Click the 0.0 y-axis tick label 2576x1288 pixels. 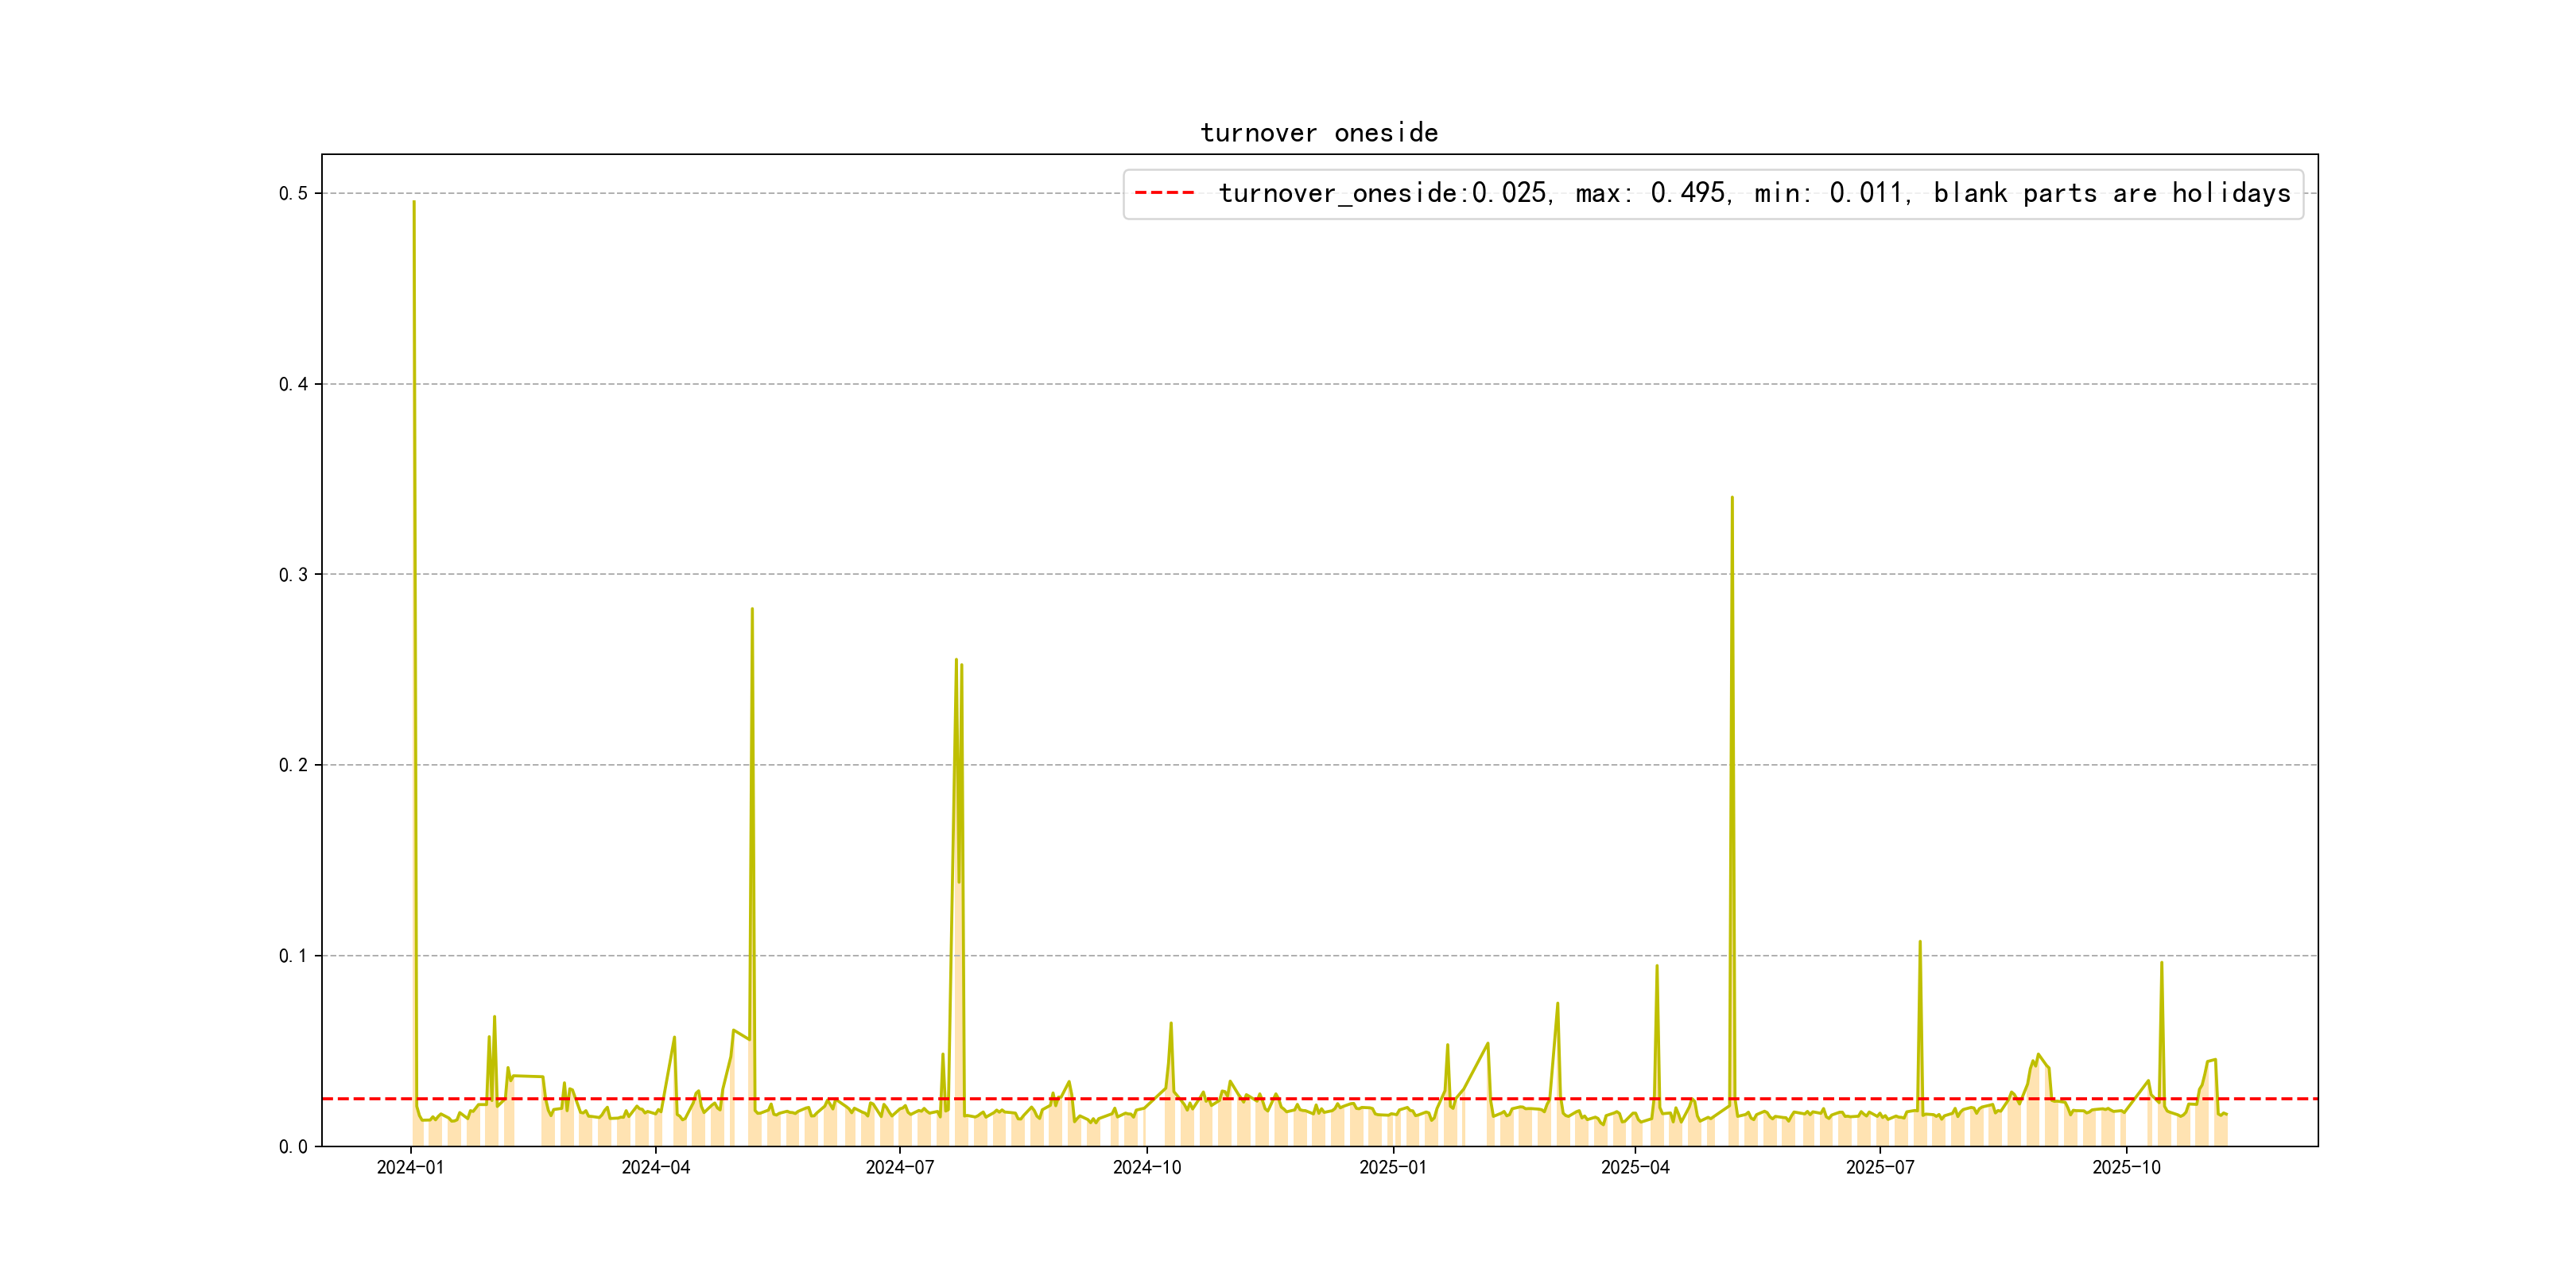click(x=292, y=1146)
